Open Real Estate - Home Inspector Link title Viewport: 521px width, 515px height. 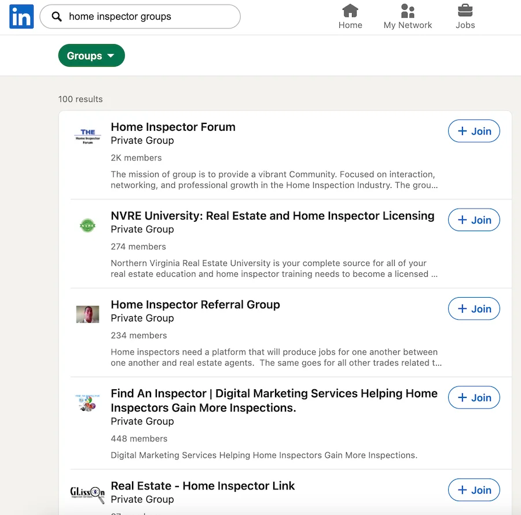tap(203, 485)
